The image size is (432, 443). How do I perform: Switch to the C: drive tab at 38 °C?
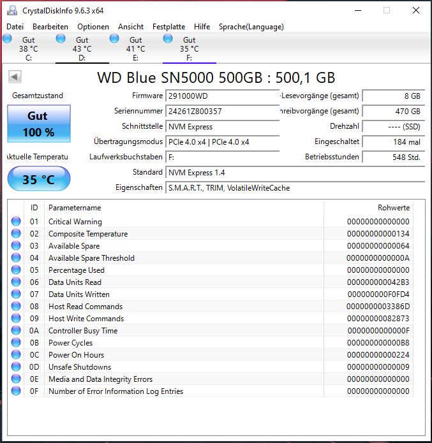pos(28,48)
